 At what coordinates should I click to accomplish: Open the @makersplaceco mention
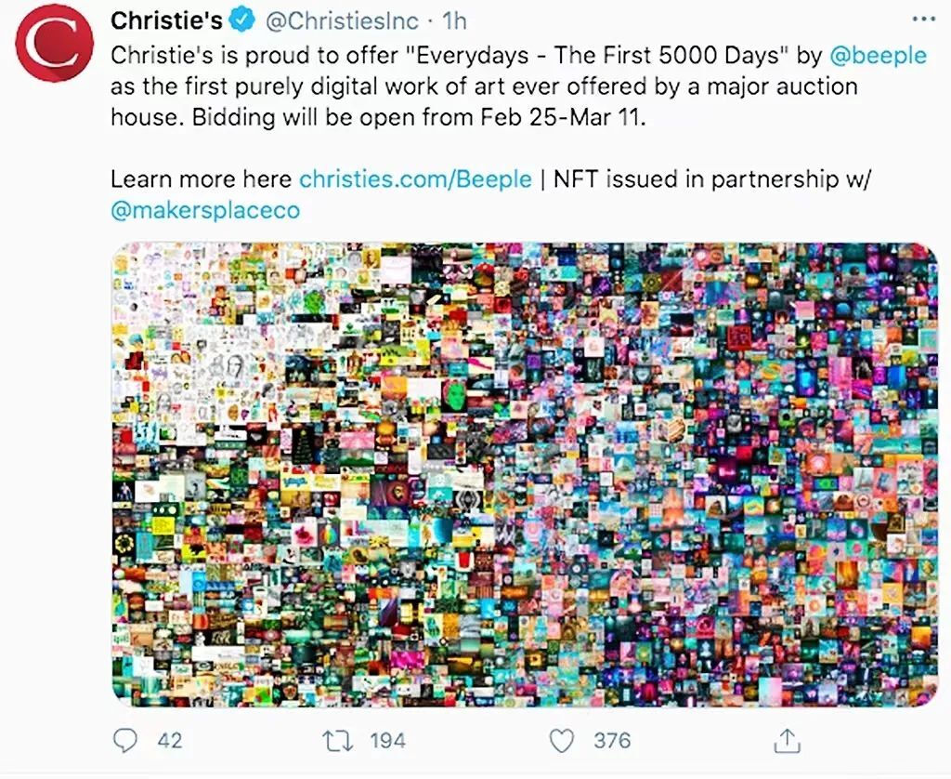(x=205, y=210)
